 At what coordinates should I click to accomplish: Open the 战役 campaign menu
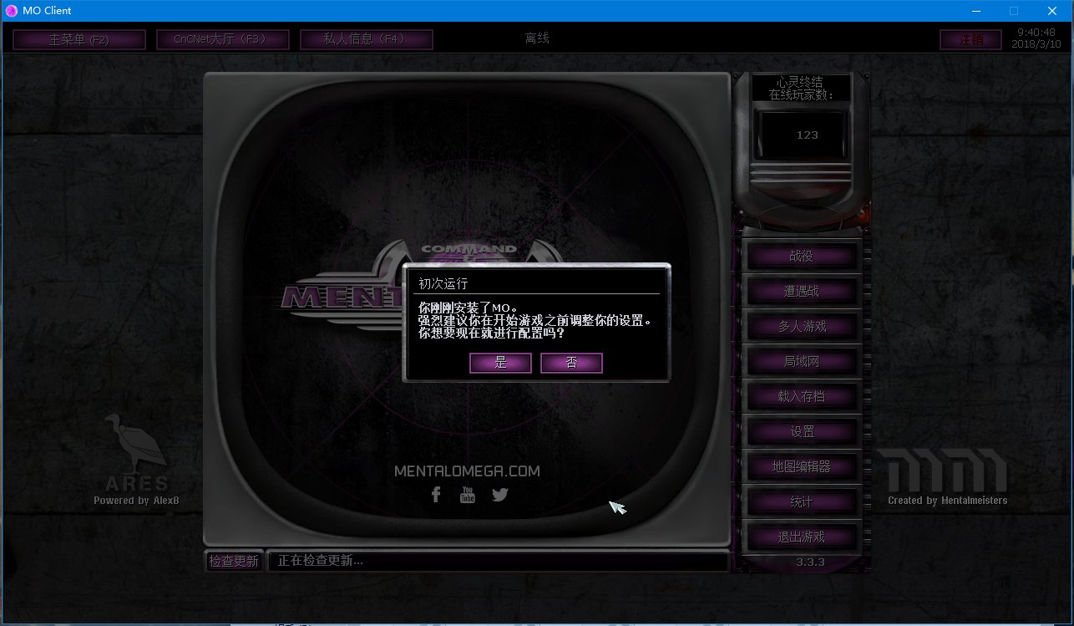coord(802,256)
